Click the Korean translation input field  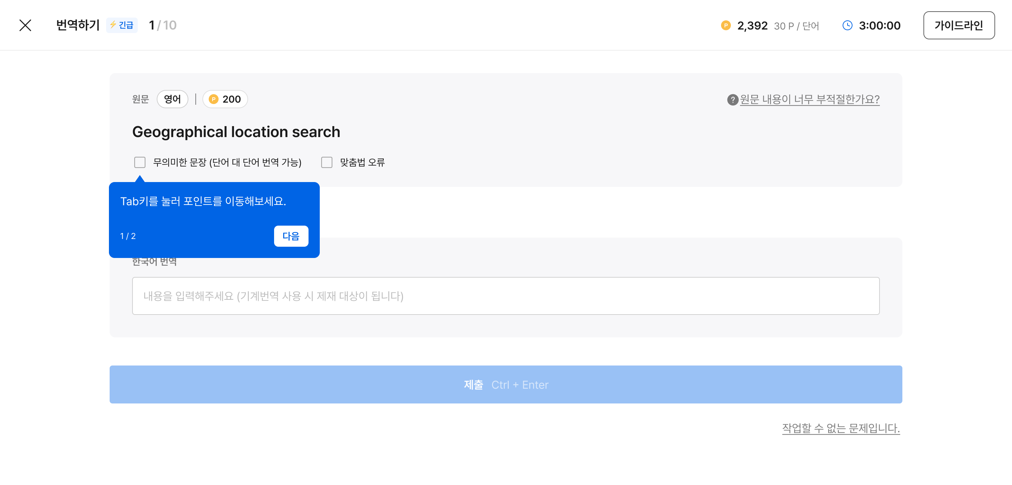(x=506, y=296)
